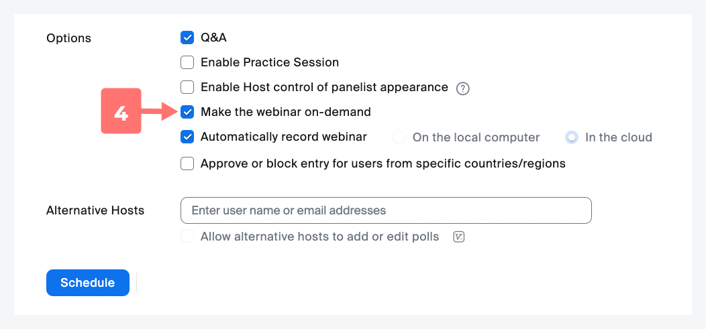Image resolution: width=706 pixels, height=329 pixels.
Task: Click the small V badge icon after polls option
Action: pyautogui.click(x=459, y=237)
